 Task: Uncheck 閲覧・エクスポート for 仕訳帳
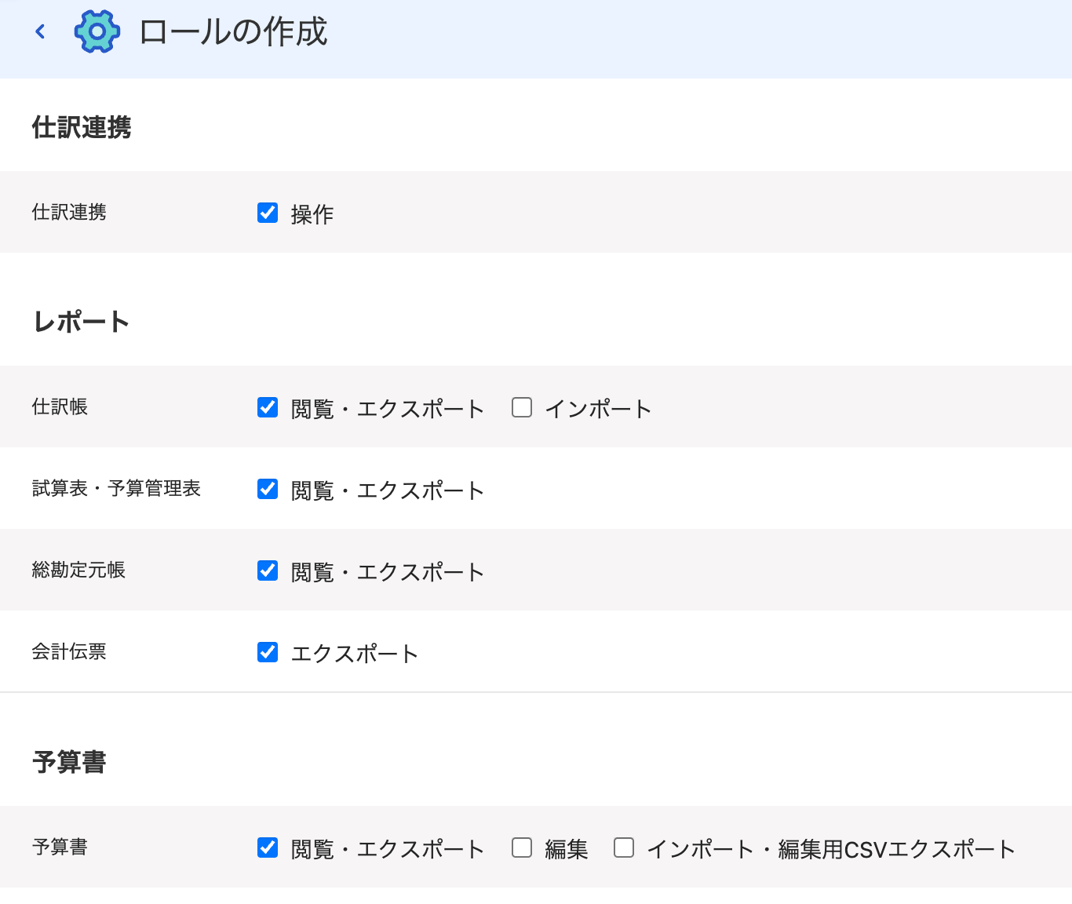pos(268,407)
